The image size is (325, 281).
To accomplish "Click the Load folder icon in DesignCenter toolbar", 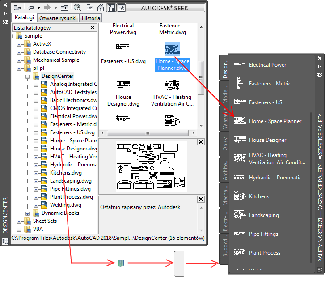I will 17,8.
